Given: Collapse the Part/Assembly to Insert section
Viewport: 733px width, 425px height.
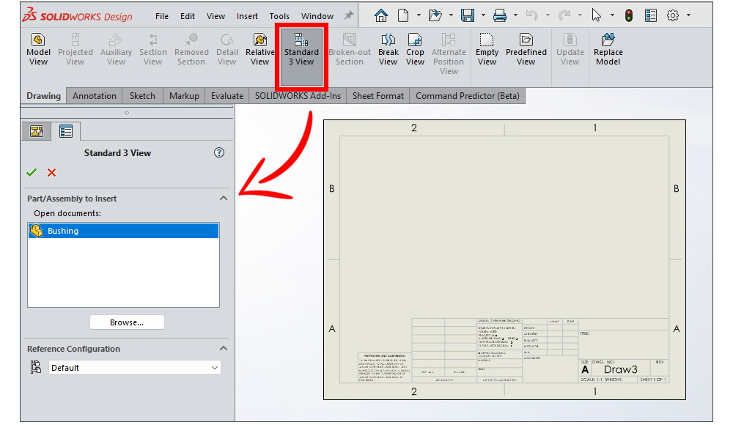Looking at the screenshot, I should click(x=224, y=199).
